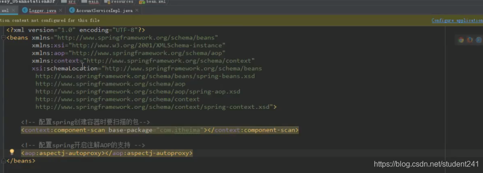Click the spring-context.xsd URL line
This screenshot has width=483, height=173.
(x=156, y=107)
